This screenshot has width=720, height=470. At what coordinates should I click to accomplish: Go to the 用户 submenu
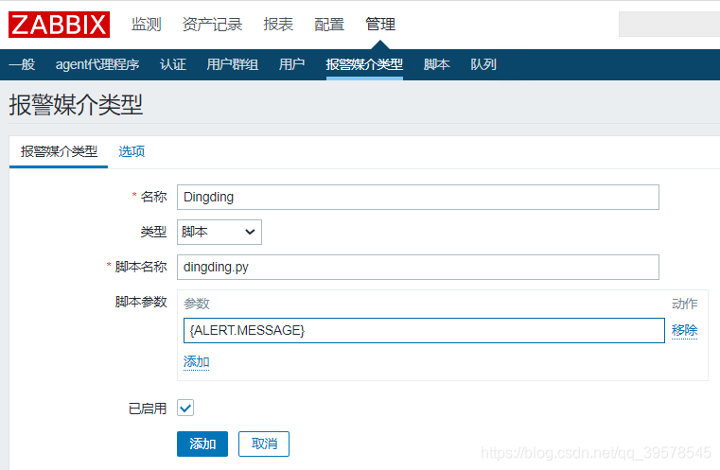291,64
